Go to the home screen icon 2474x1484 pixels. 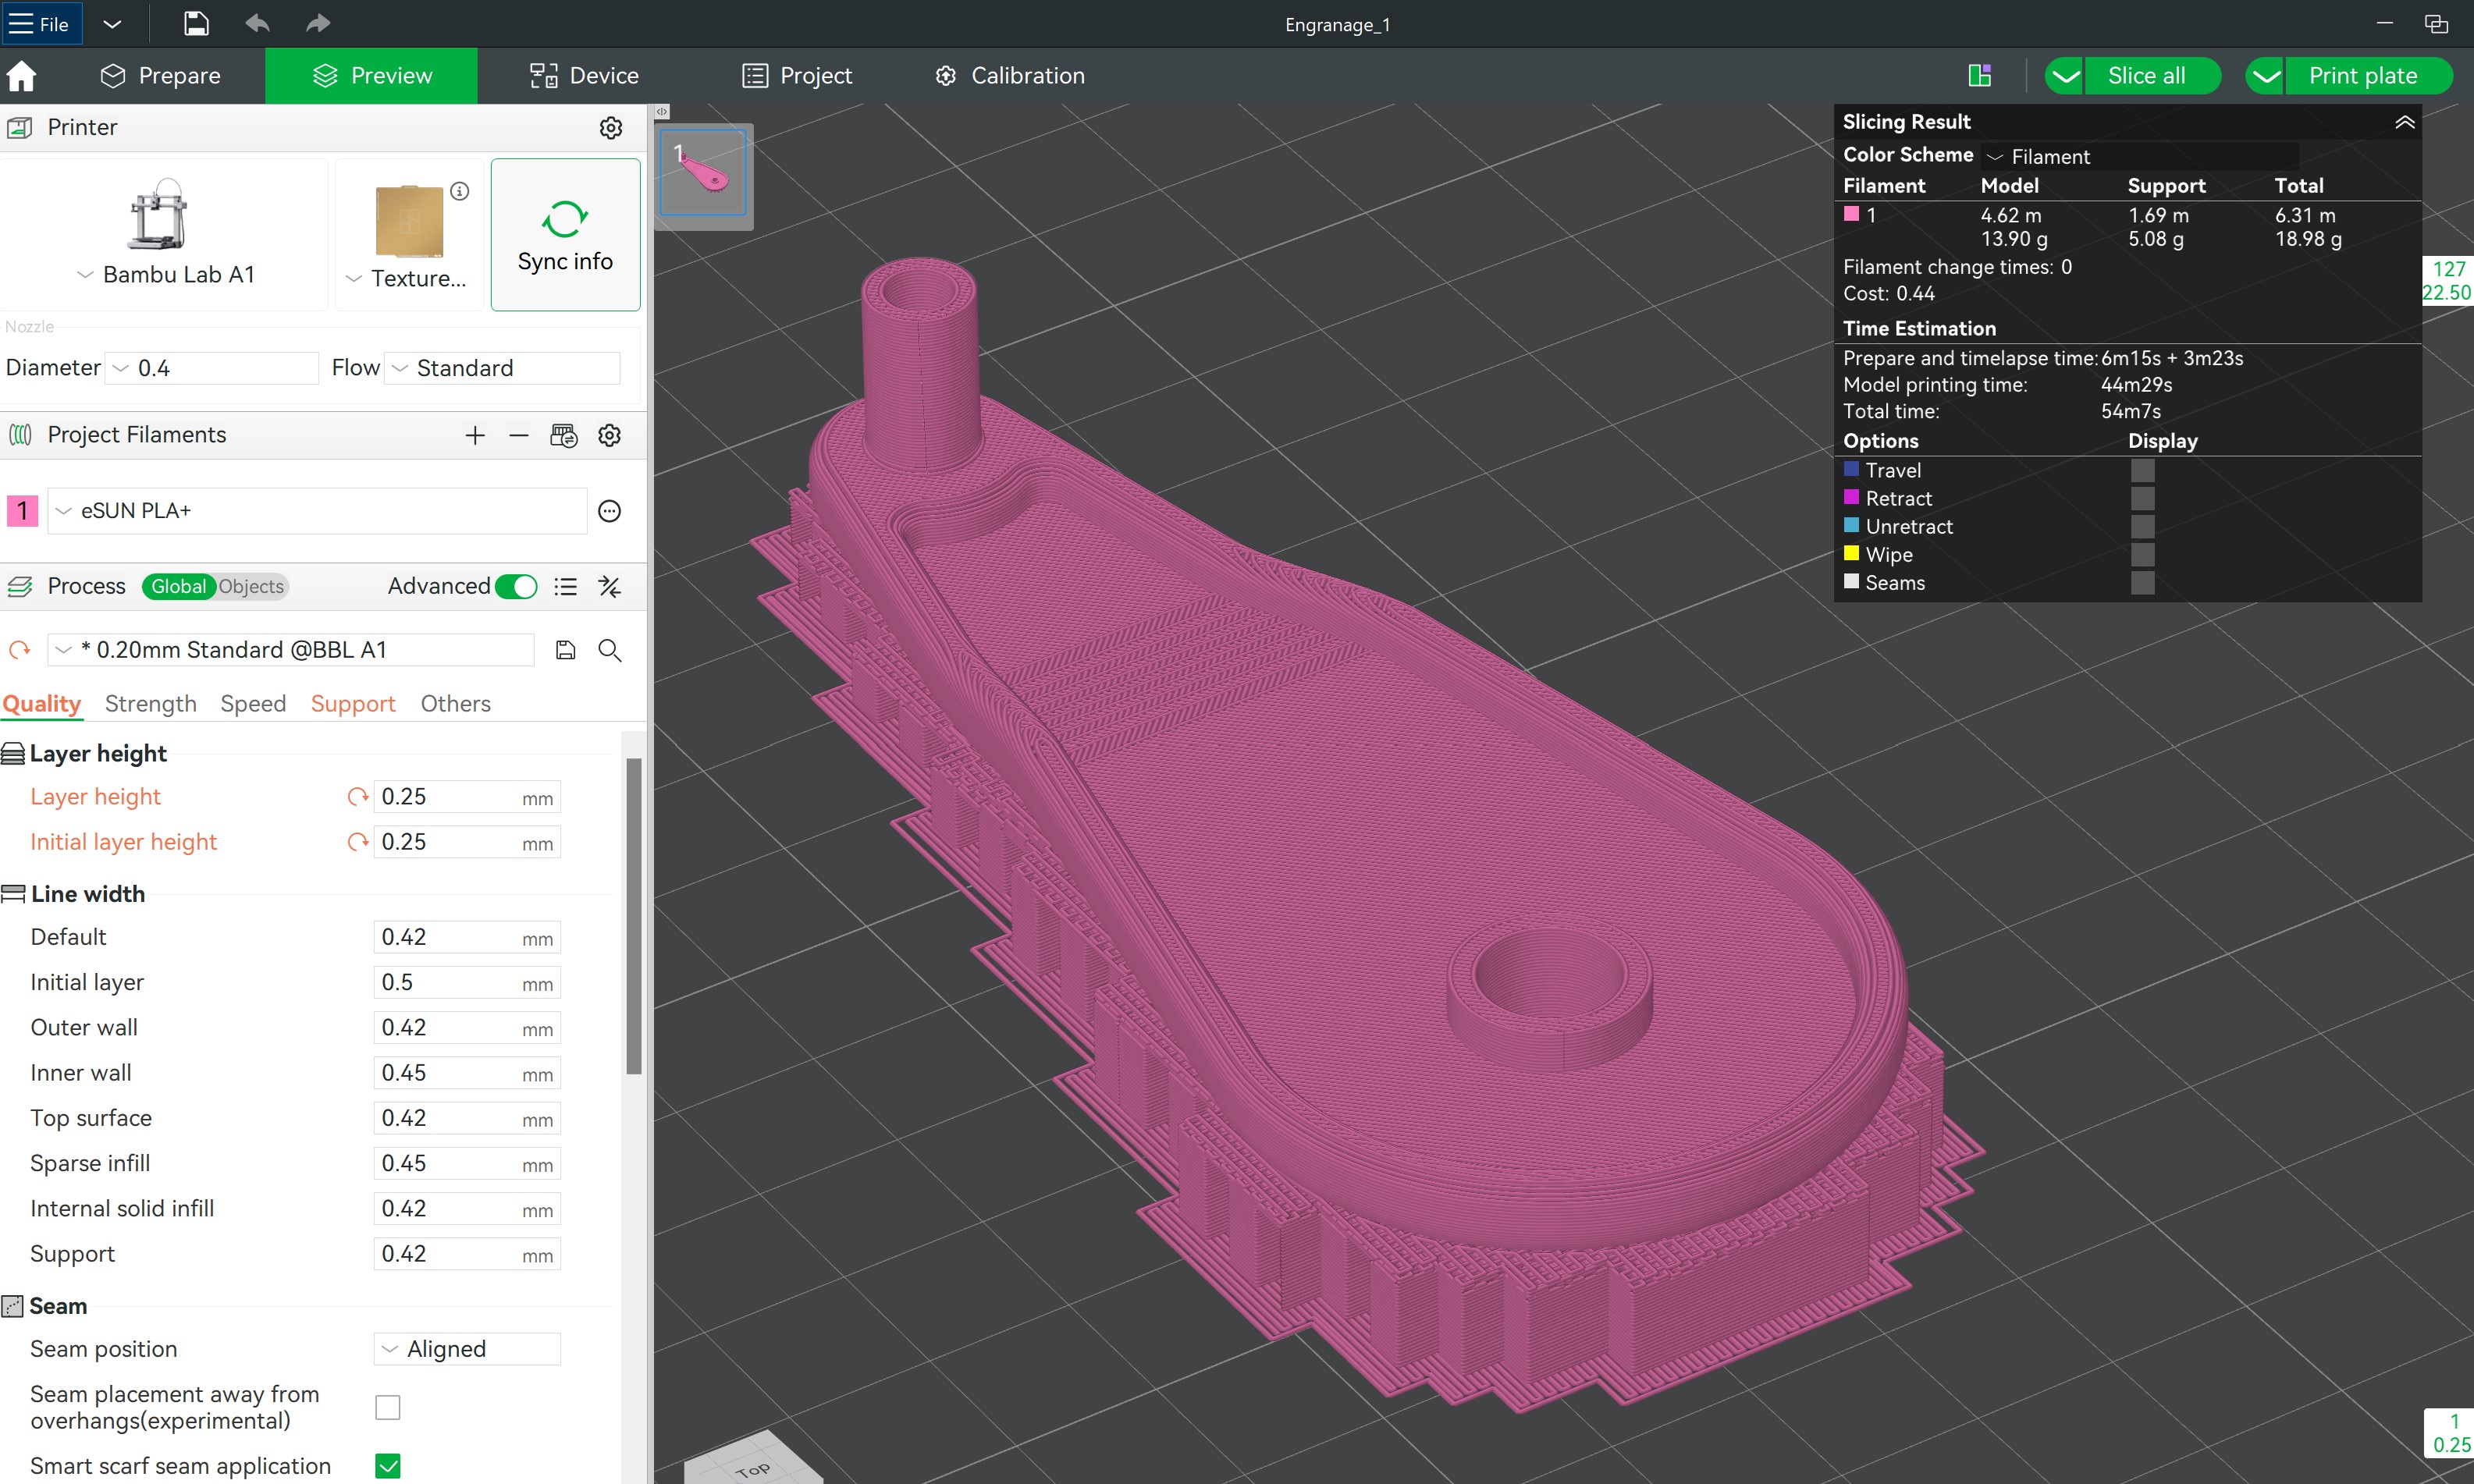pyautogui.click(x=22, y=76)
